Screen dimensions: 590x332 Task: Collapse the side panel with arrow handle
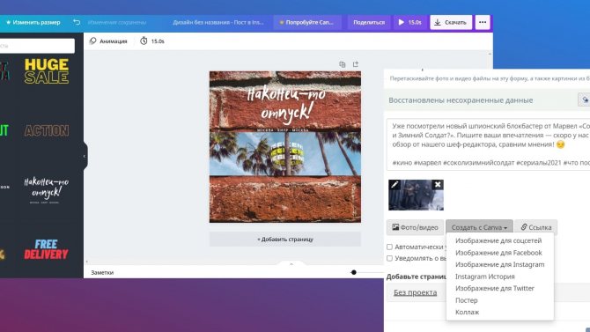pos(85,156)
